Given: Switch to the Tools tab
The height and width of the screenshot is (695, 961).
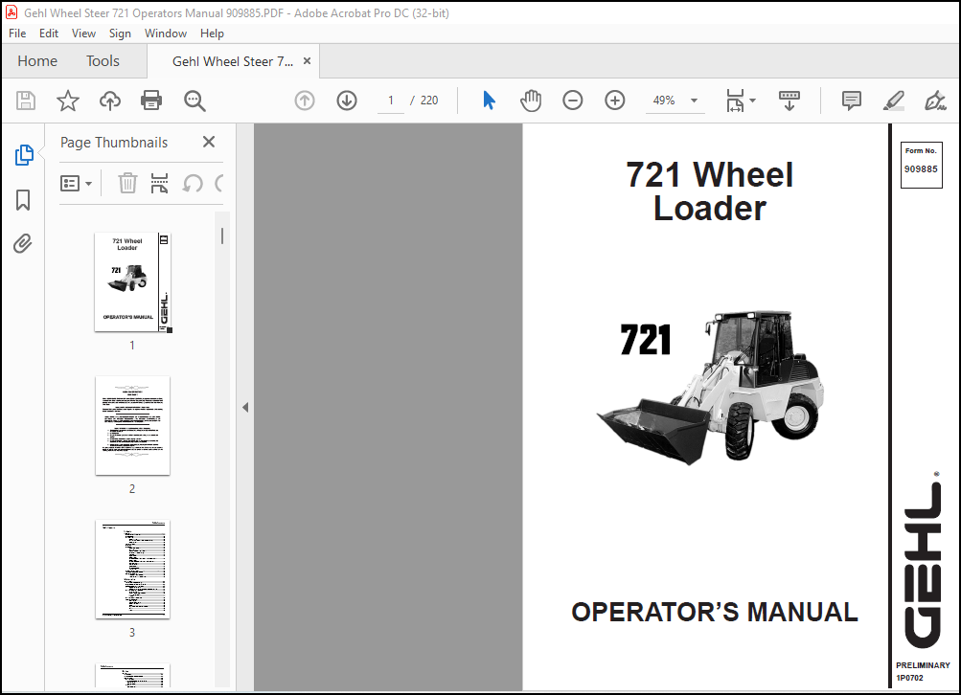Looking at the screenshot, I should tap(103, 61).
